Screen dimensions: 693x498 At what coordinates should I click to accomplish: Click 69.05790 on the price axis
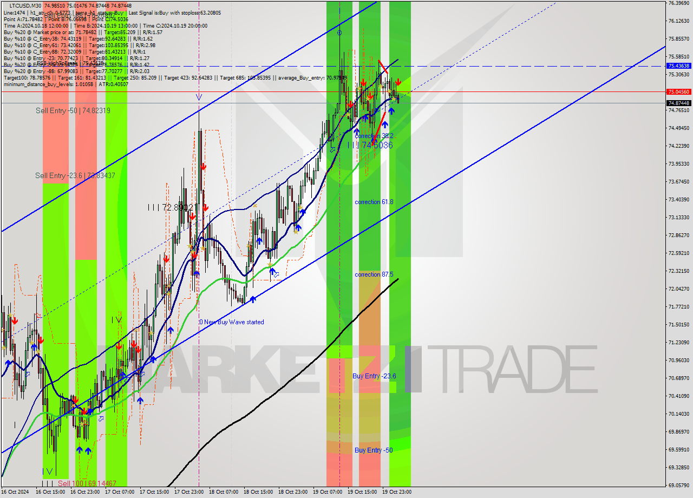pyautogui.click(x=679, y=486)
